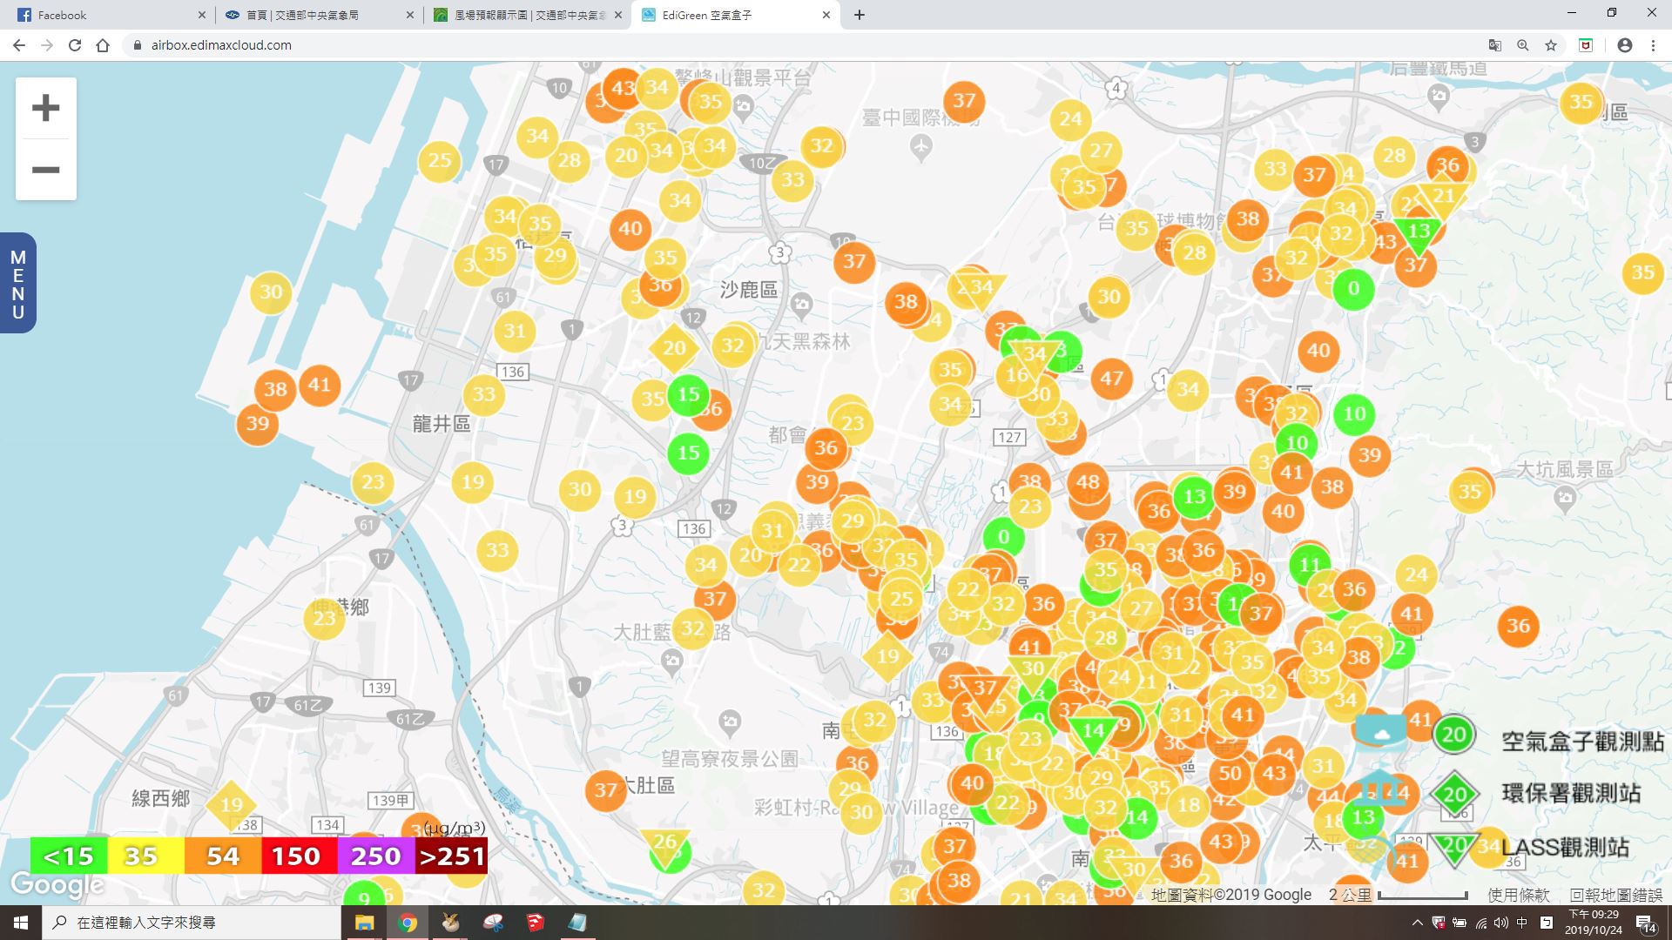Image resolution: width=1672 pixels, height=940 pixels.
Task: Open the volume control in system tray
Action: click(1500, 923)
